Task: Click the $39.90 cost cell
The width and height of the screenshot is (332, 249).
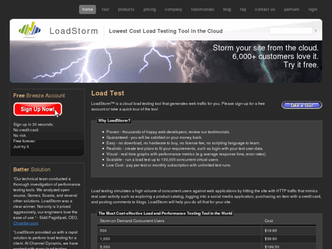Action: tap(289, 239)
